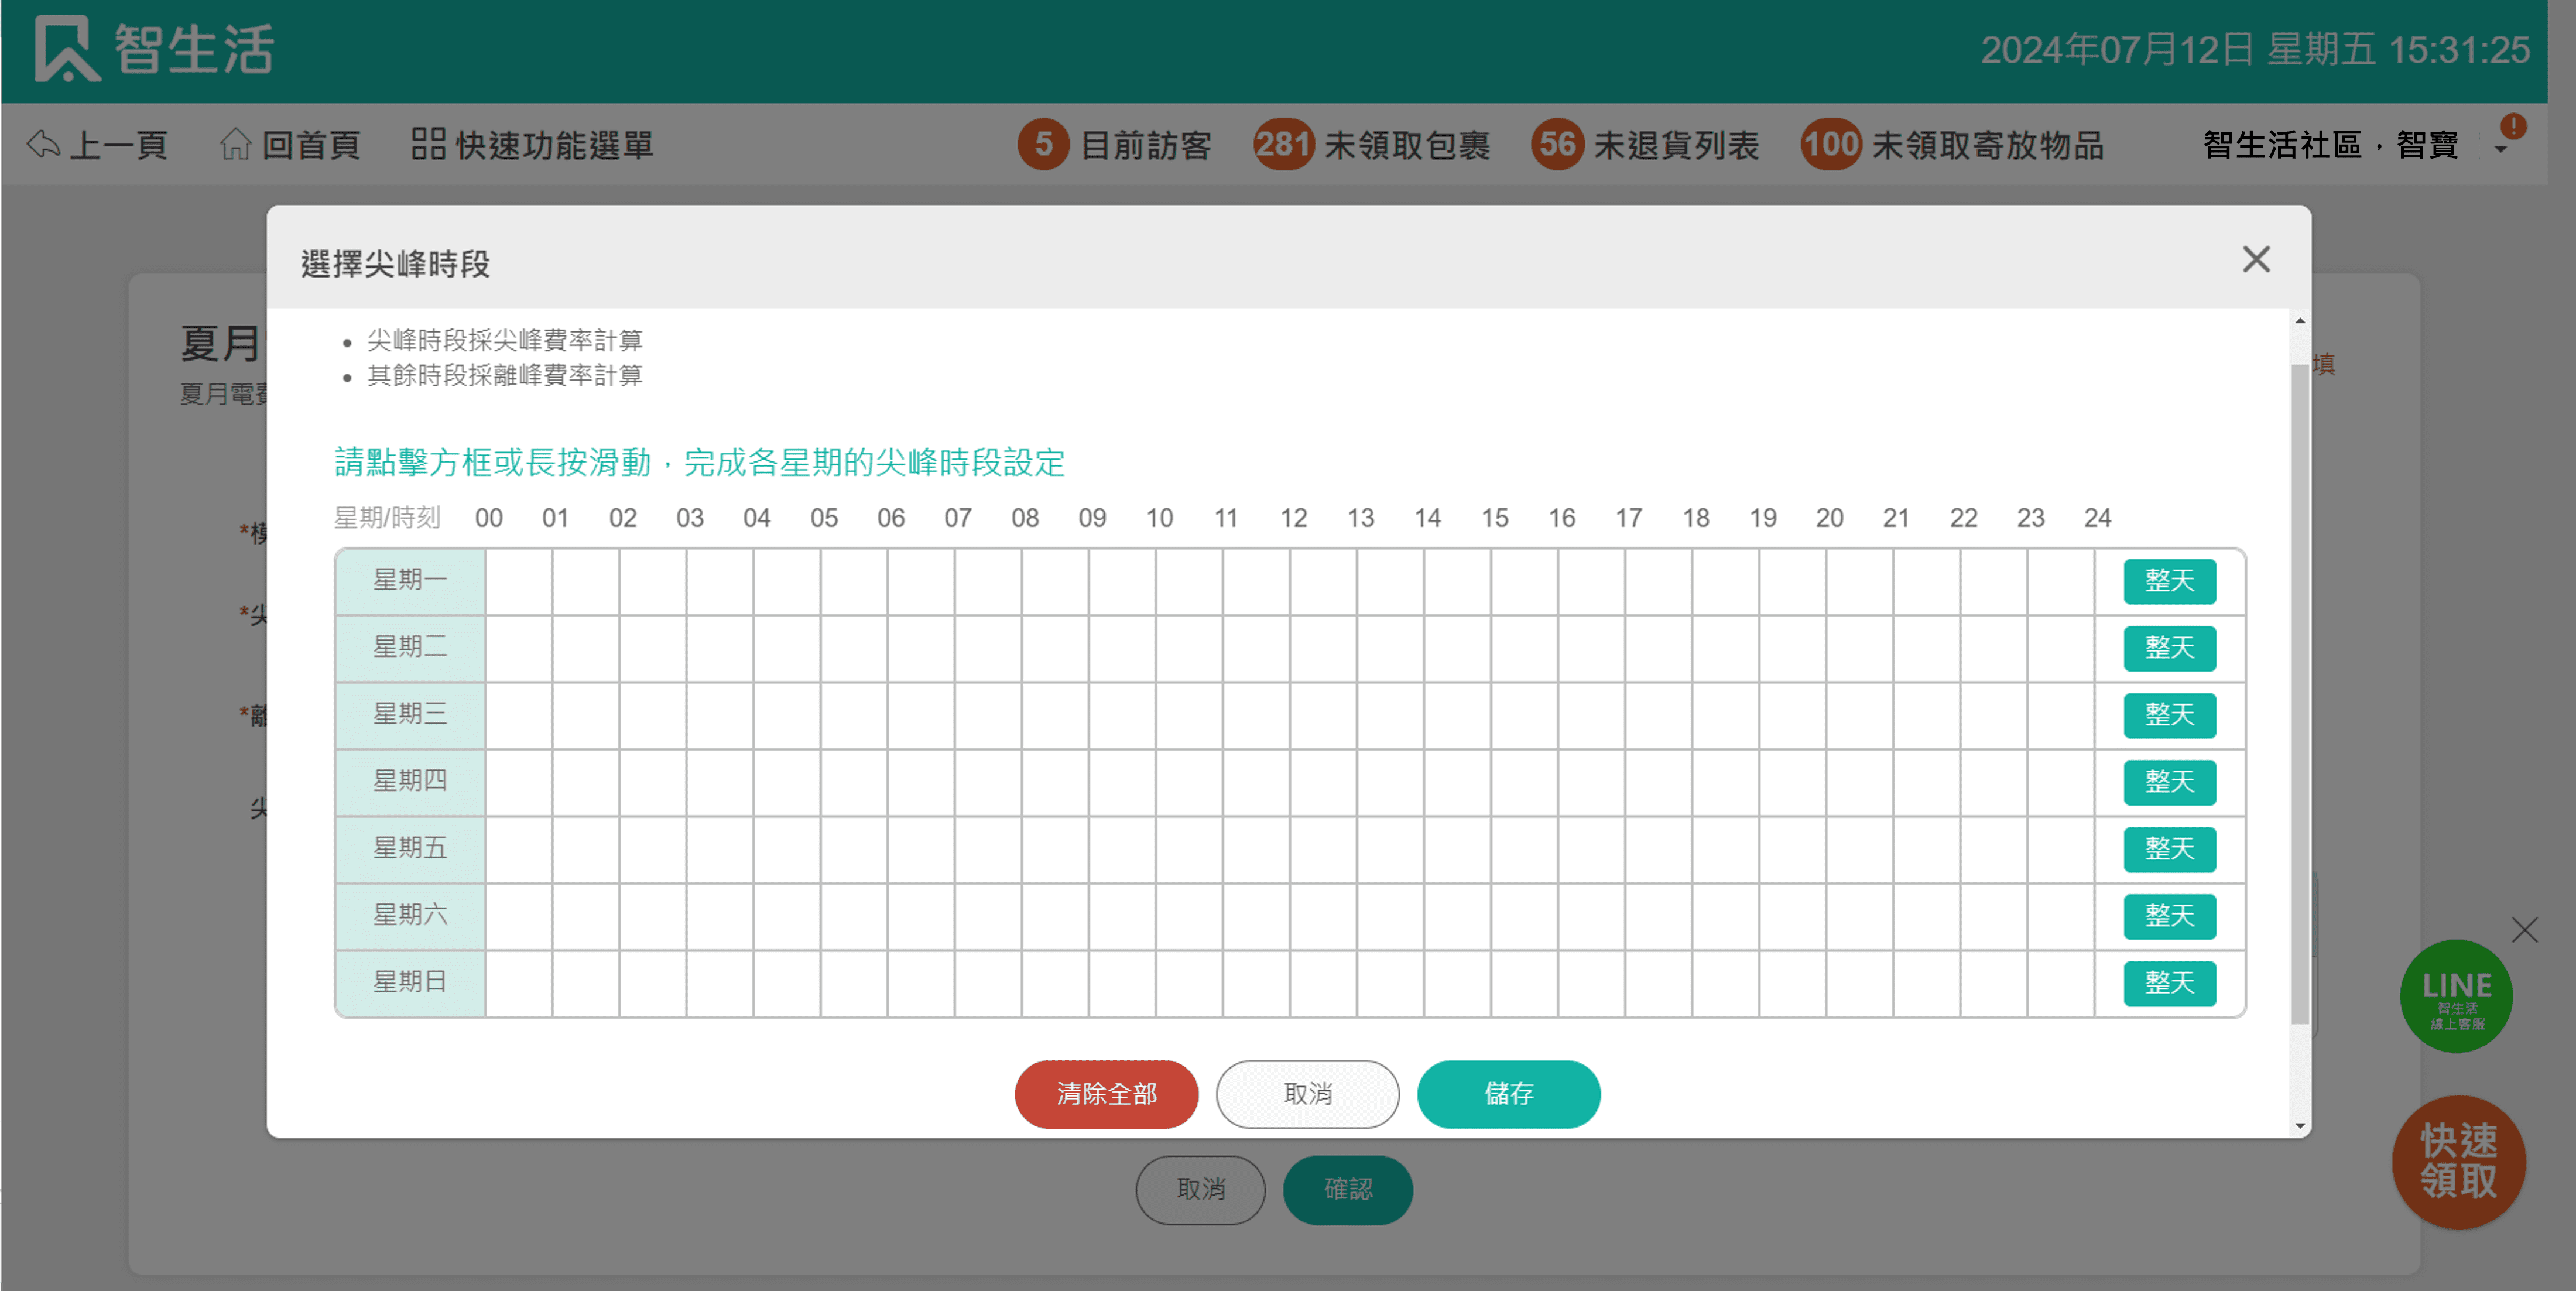Screen dimensions: 2576x1291
Task: Click the 快速領取 orange circle button
Action: pyautogui.click(x=2458, y=1162)
